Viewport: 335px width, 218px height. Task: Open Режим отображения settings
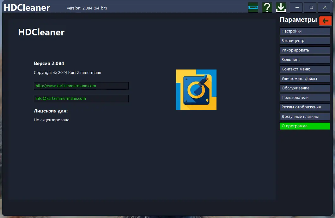pyautogui.click(x=305, y=107)
